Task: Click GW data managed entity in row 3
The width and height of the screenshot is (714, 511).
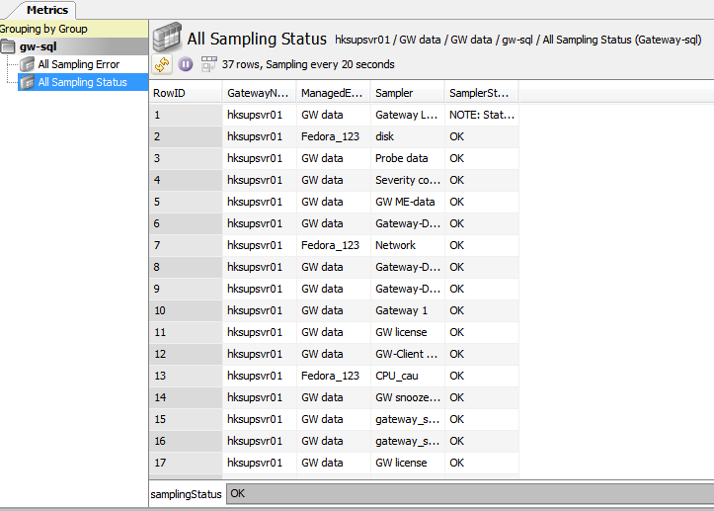Action: [x=334, y=158]
